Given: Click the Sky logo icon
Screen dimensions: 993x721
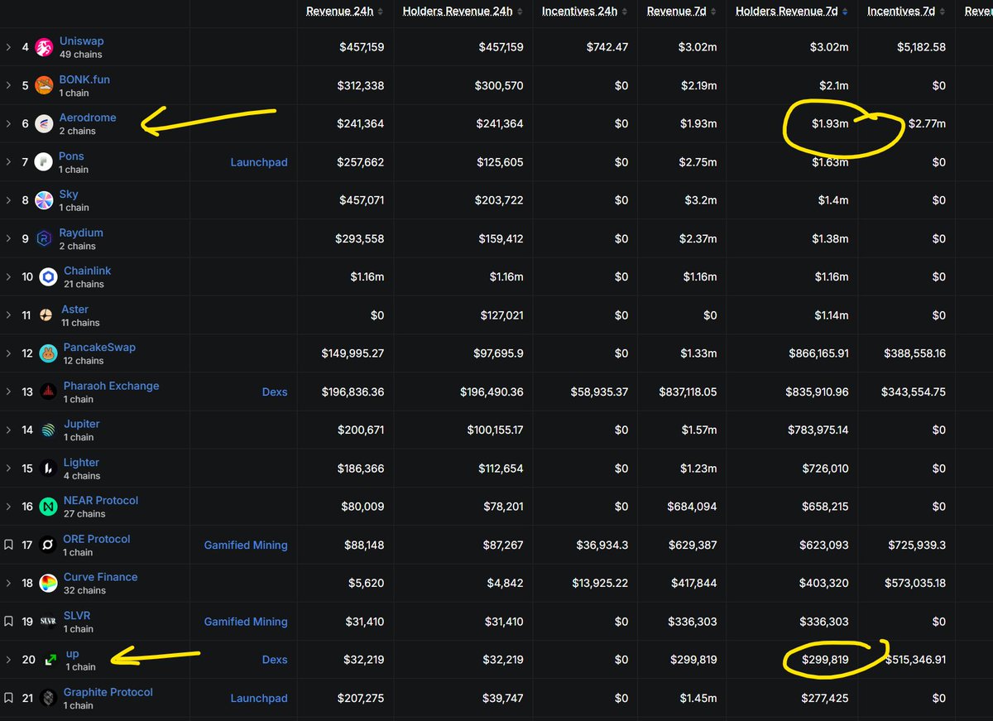Looking at the screenshot, I should pyautogui.click(x=45, y=200).
